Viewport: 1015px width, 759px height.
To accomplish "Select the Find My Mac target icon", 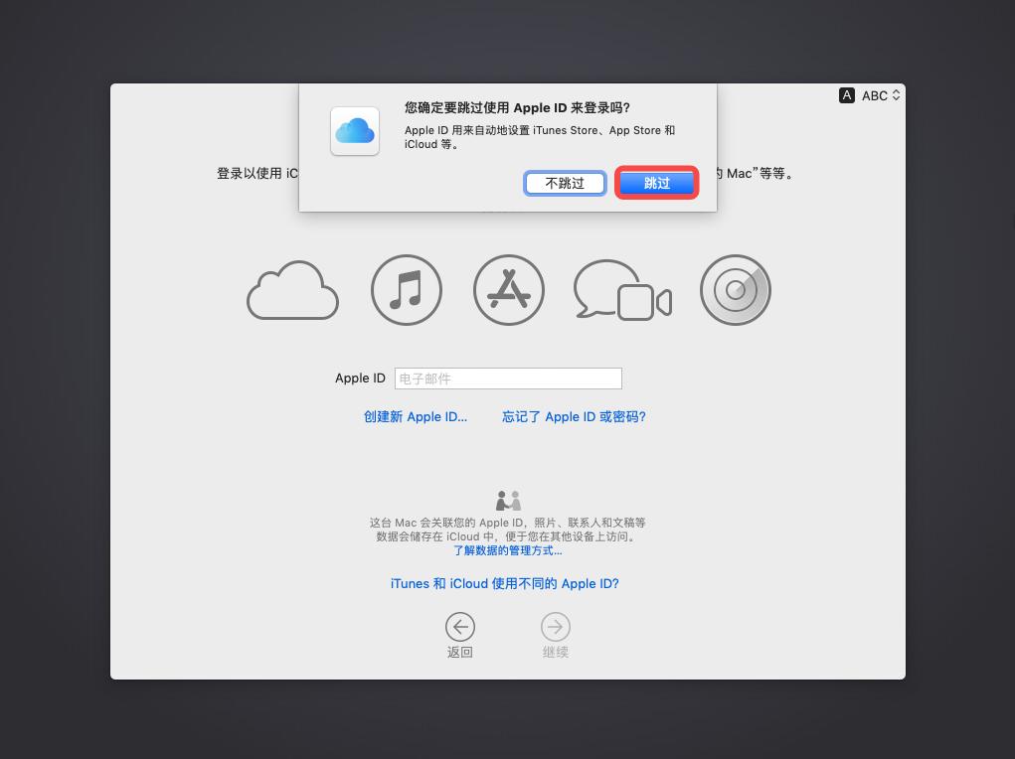I will point(735,289).
